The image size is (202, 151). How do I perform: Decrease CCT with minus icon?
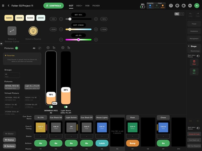click(x=61, y=29)
